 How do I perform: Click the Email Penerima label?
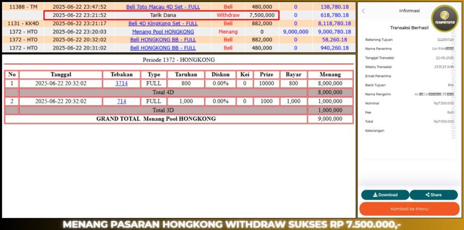tap(378, 76)
